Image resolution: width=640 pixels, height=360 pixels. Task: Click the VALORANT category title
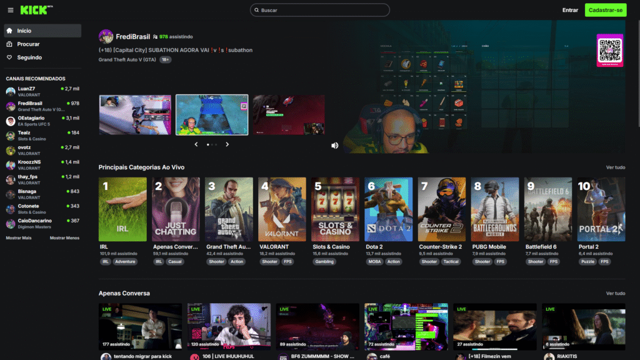pyautogui.click(x=274, y=247)
